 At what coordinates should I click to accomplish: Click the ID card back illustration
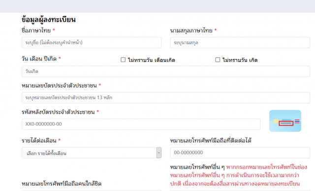click(285, 121)
